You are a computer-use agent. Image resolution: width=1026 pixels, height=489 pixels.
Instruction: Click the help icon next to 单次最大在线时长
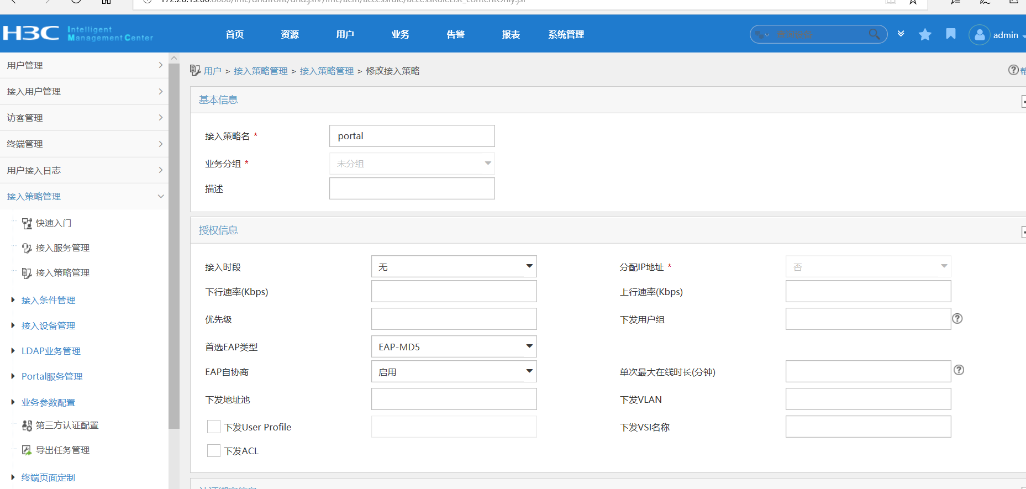[x=959, y=370]
